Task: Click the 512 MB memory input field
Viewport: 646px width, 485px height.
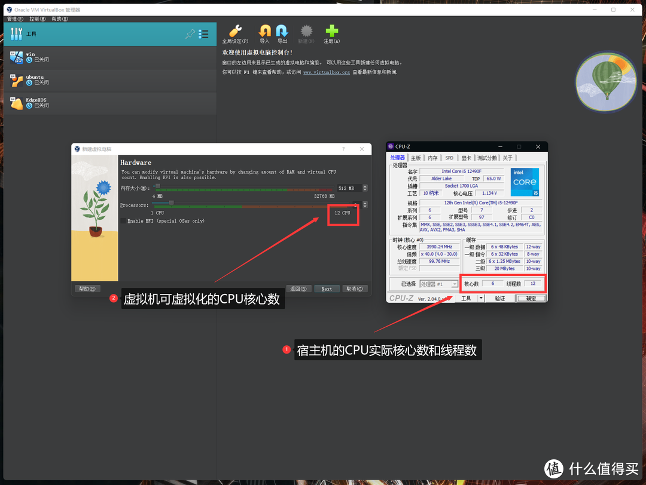Action: (349, 188)
